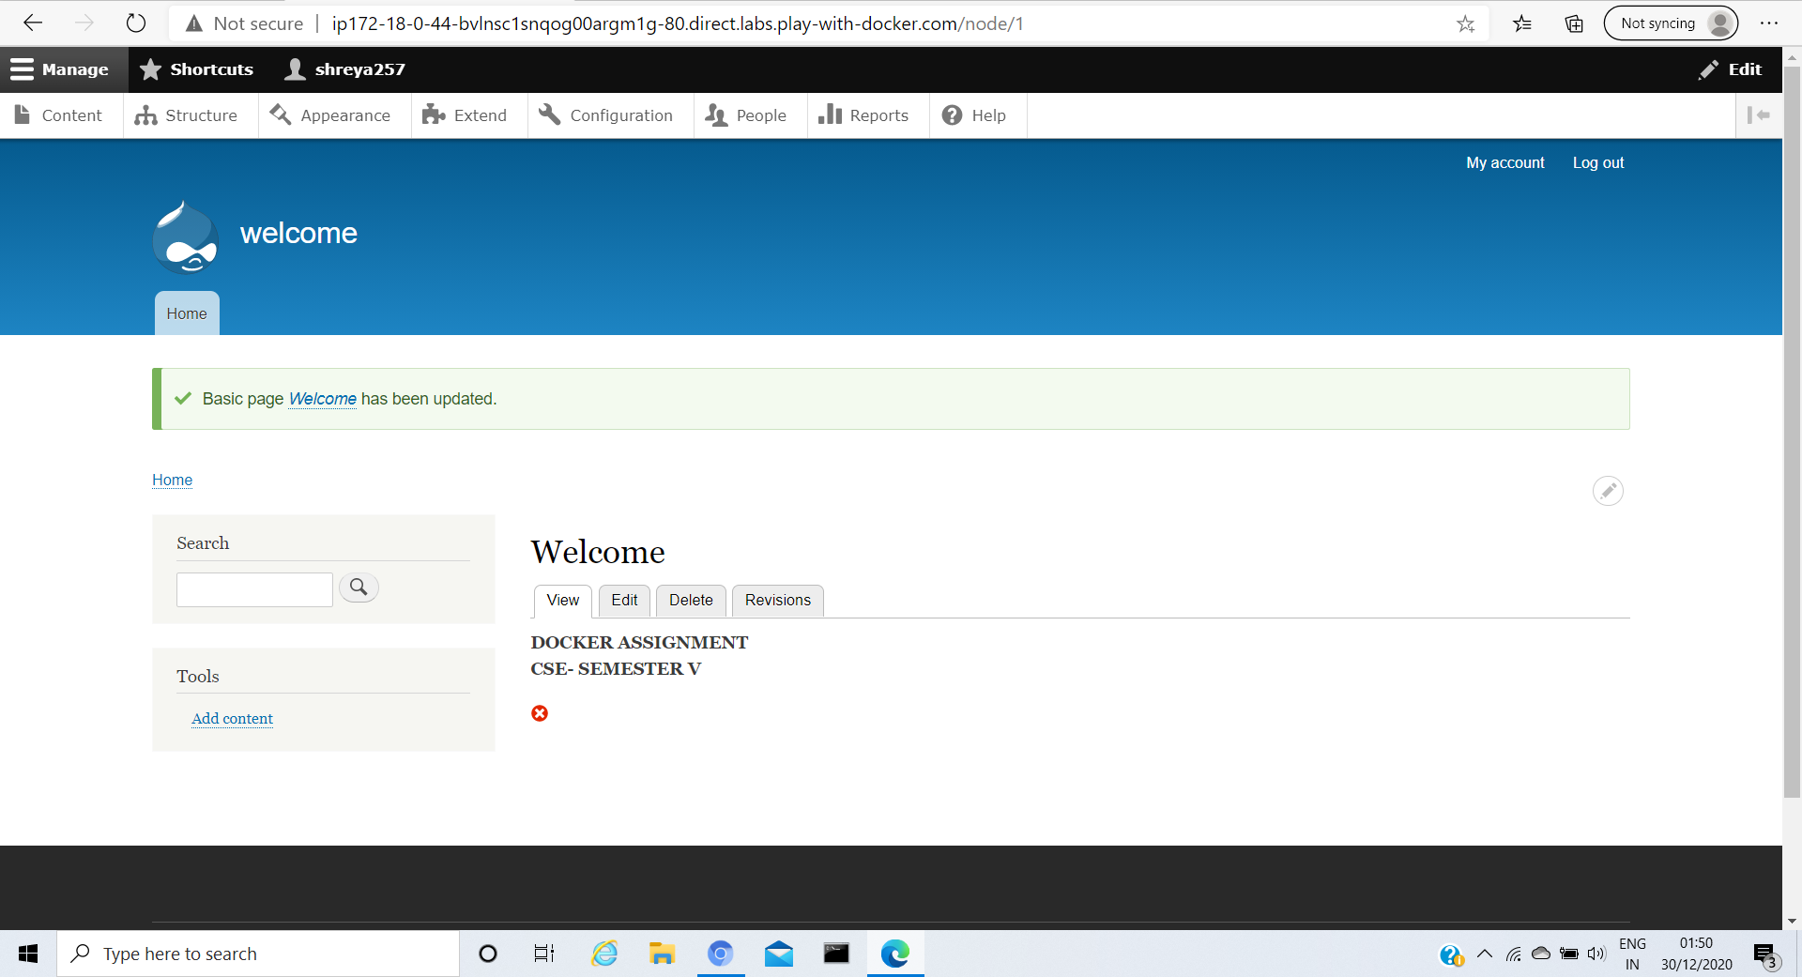
Task: Open the Not syncing account menu
Action: click(x=1671, y=23)
